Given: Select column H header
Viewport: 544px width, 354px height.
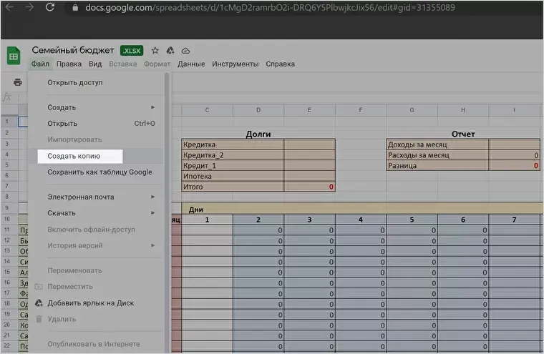Looking at the screenshot, I should tap(463, 110).
